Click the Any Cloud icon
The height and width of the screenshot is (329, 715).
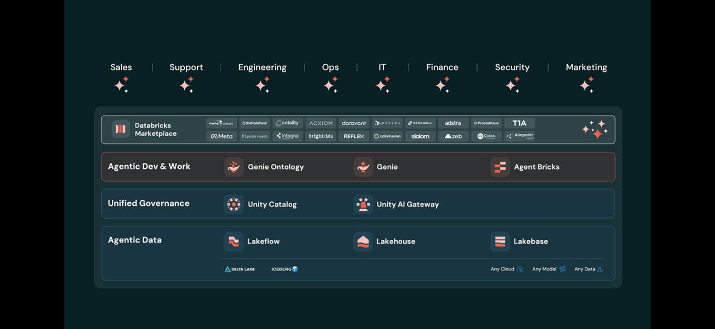(519, 269)
